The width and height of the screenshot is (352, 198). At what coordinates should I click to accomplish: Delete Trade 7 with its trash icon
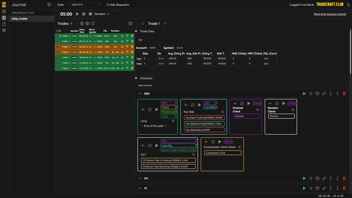pos(132,68)
